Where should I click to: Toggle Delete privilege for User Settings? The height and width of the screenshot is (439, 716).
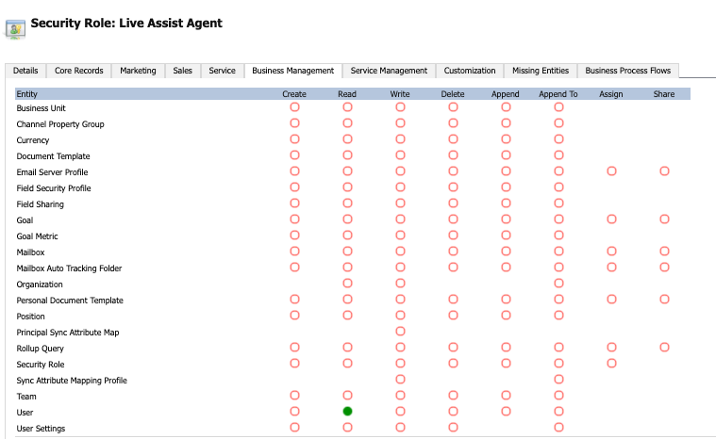(453, 427)
